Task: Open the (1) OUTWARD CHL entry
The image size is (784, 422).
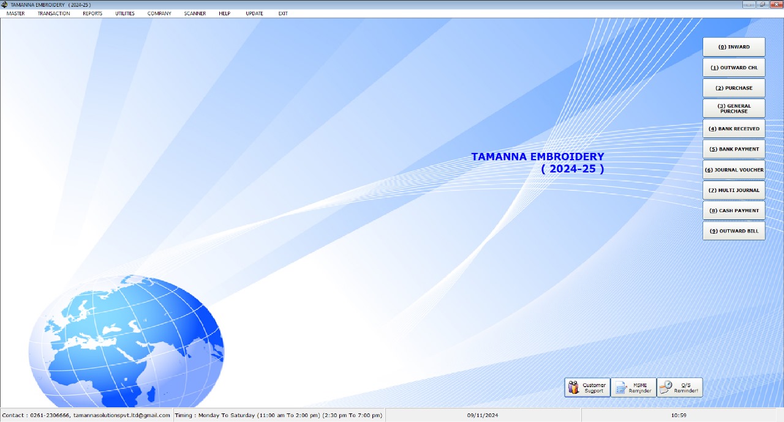Action: coord(734,67)
